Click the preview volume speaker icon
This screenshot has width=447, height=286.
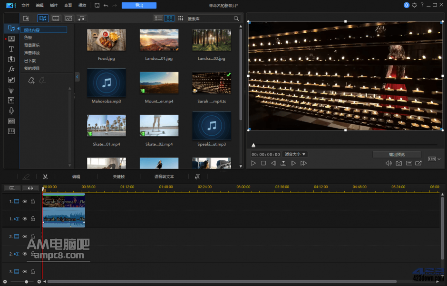click(389, 163)
